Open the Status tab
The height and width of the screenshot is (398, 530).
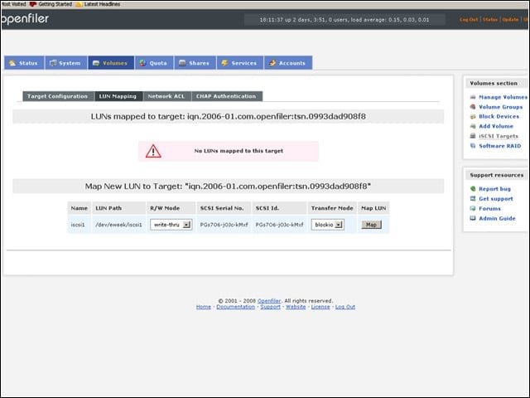[24, 63]
